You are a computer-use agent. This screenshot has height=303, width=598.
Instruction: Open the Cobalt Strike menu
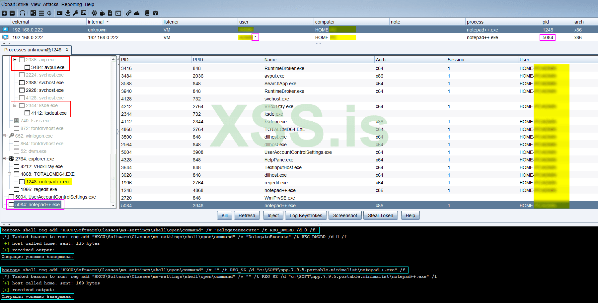pos(15,4)
